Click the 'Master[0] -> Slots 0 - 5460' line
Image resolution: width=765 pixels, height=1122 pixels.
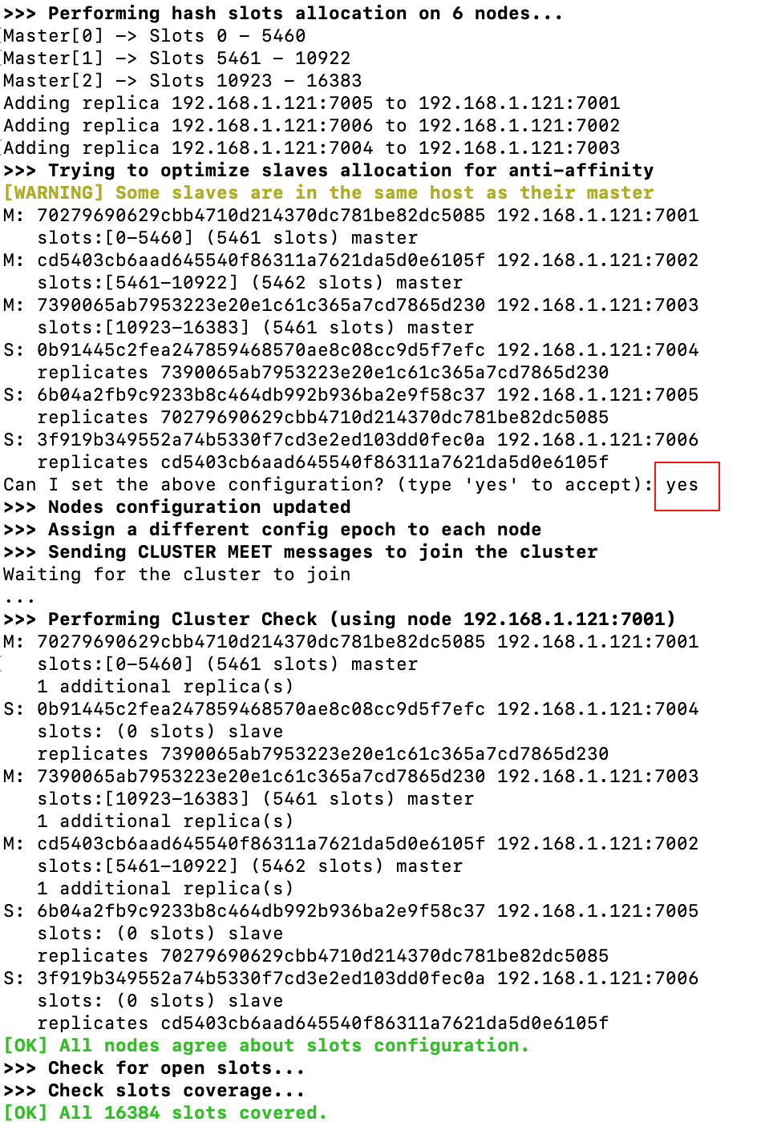pos(155,36)
